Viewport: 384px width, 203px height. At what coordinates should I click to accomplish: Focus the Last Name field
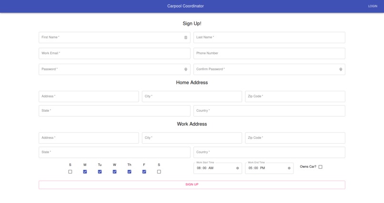(269, 38)
